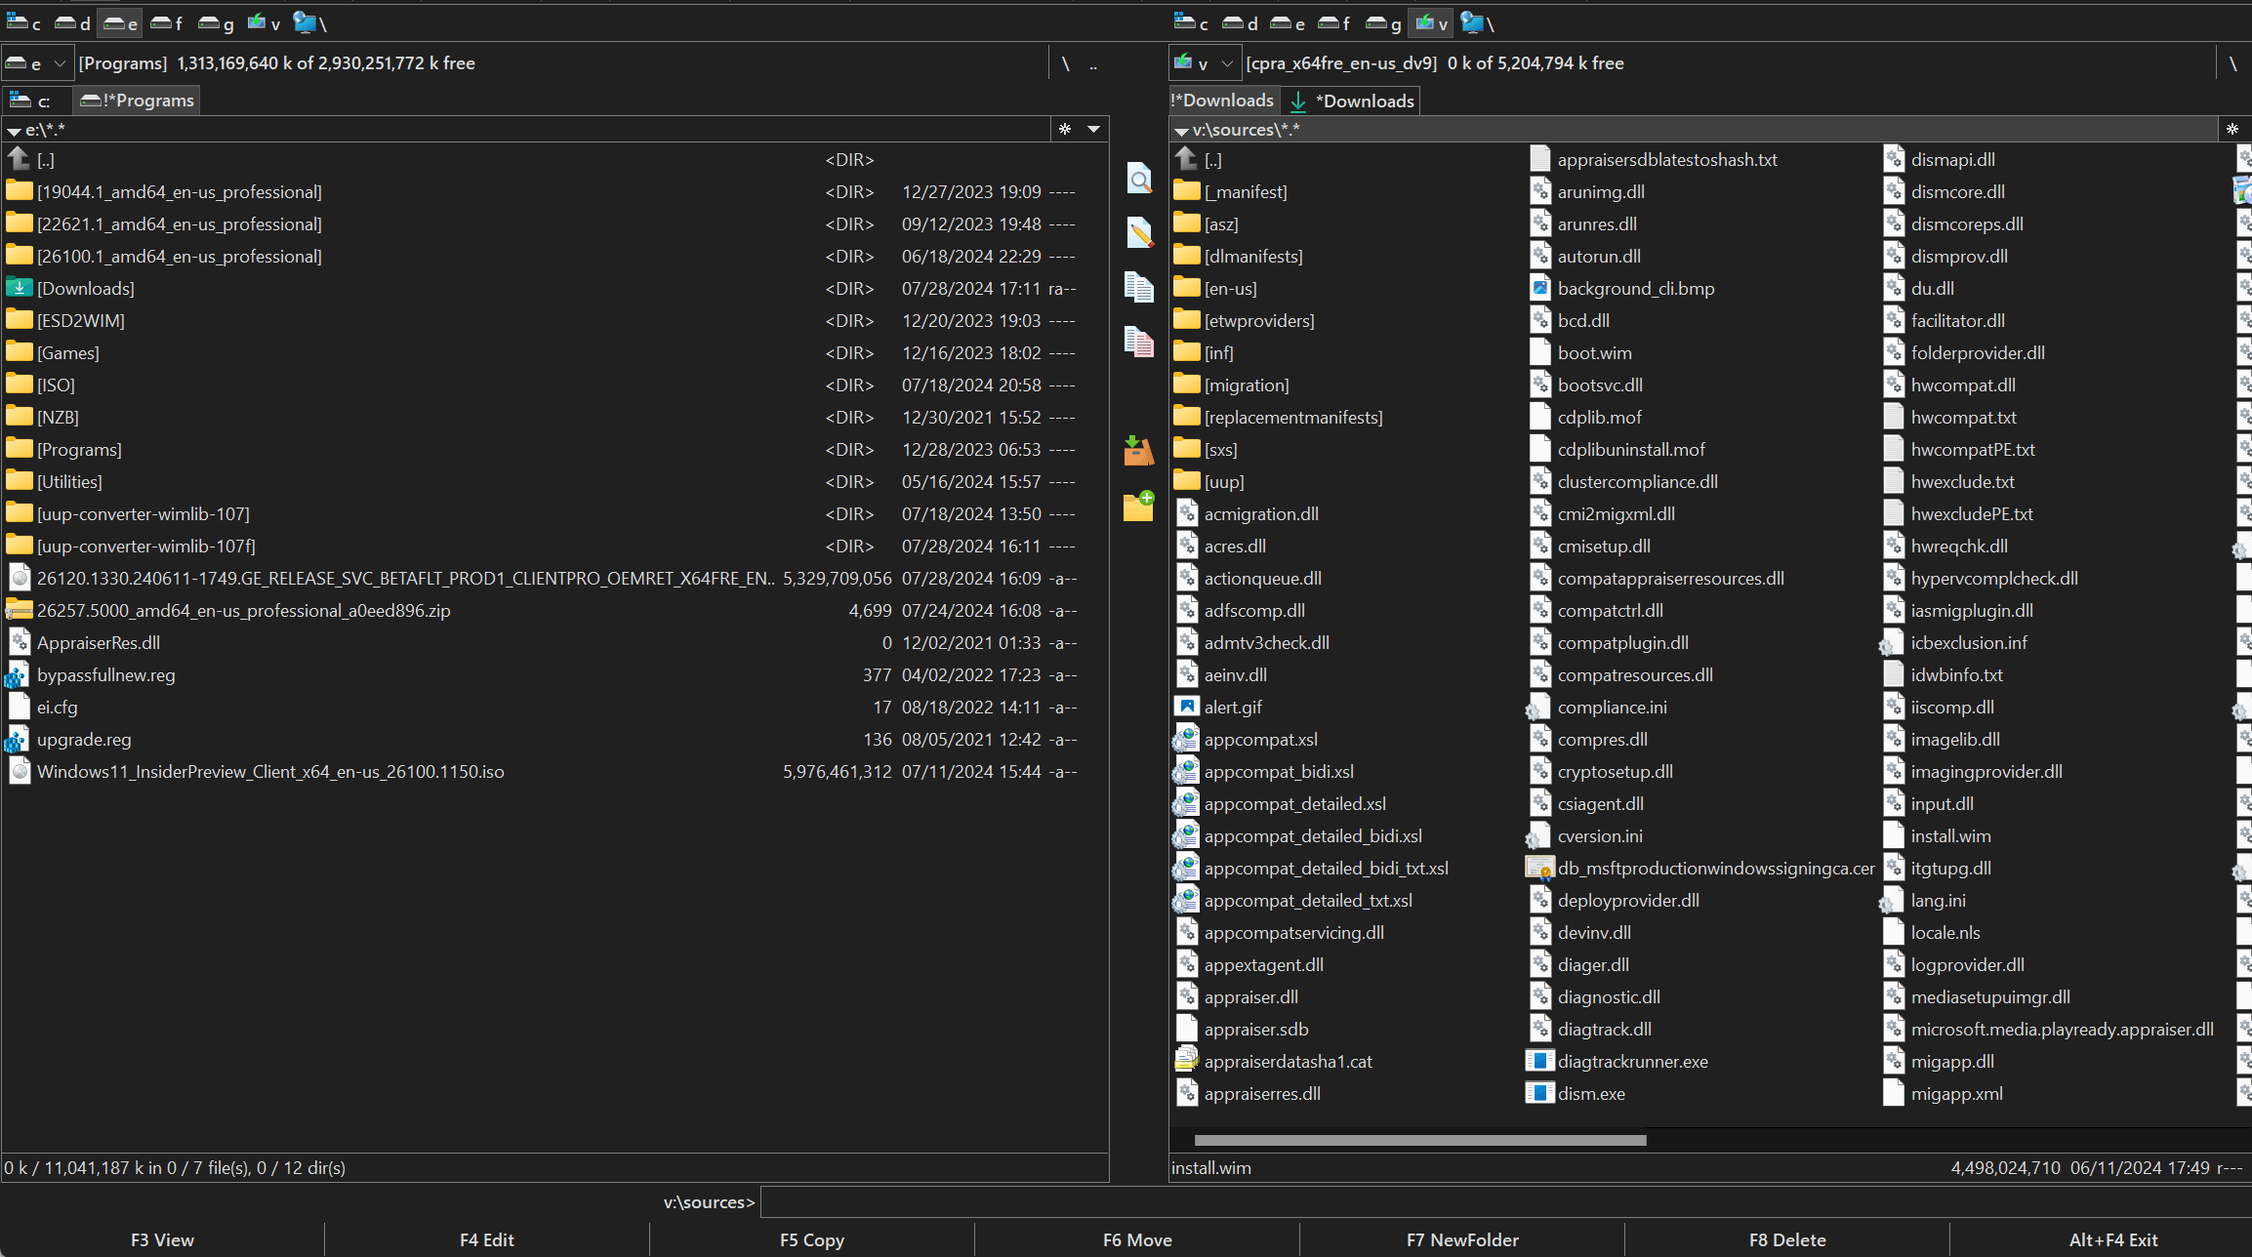This screenshot has width=2252, height=1257.
Task: Click the F8 Delete button
Action: click(1787, 1239)
